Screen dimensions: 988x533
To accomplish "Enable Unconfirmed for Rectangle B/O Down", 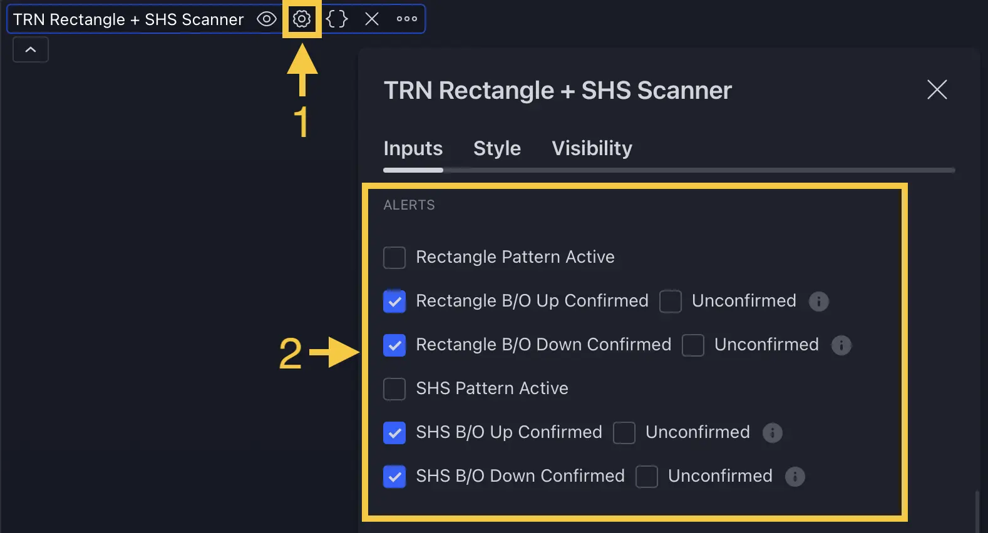I will click(693, 345).
